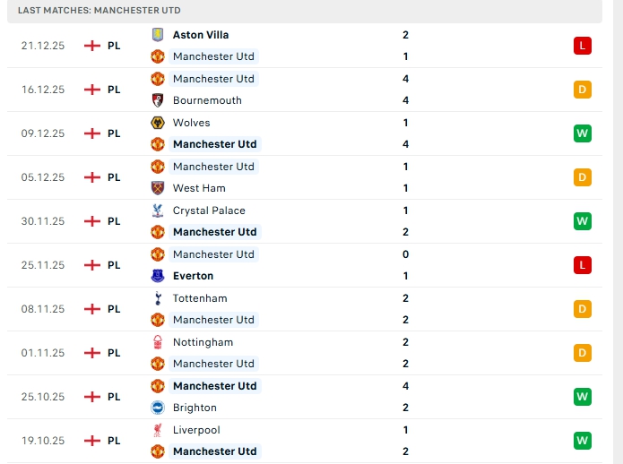Viewport: 623px width, 464px height.
Task: Click the Brighton team logo
Action: point(158,408)
